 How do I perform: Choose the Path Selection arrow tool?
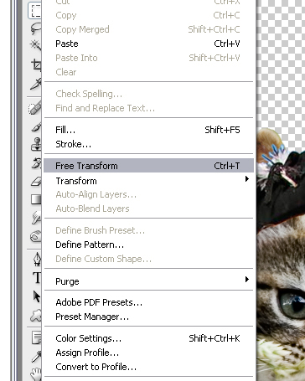tap(37, 296)
